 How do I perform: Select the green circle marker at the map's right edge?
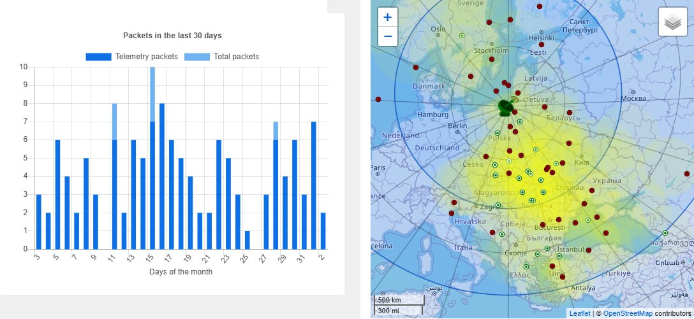pos(665,233)
